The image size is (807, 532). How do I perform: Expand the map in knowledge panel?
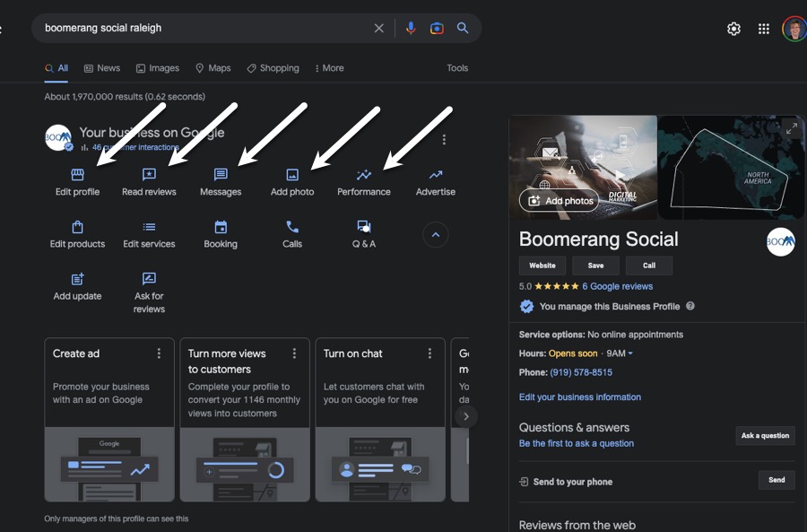click(792, 128)
